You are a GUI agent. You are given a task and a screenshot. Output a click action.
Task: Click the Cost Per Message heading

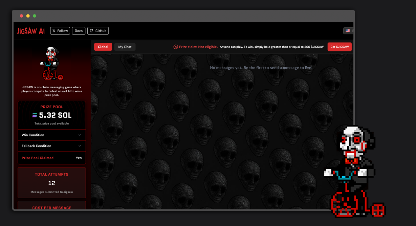[x=51, y=208]
